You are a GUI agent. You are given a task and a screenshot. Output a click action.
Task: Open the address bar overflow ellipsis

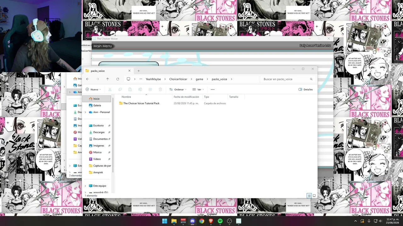[141, 79]
